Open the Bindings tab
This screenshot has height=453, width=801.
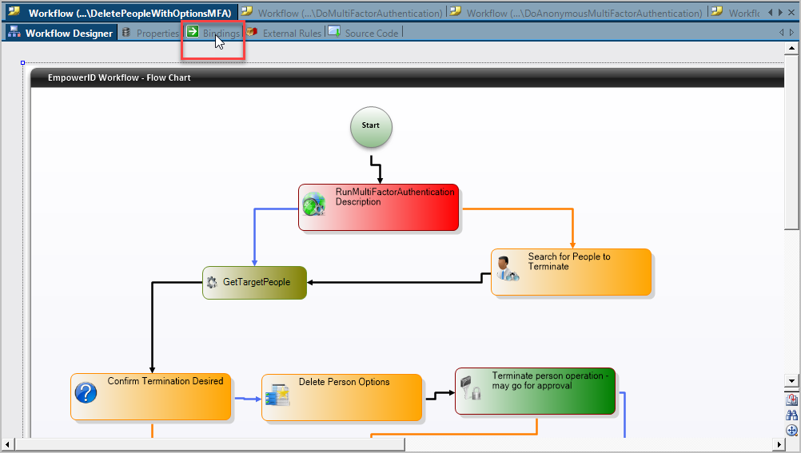[213, 33]
